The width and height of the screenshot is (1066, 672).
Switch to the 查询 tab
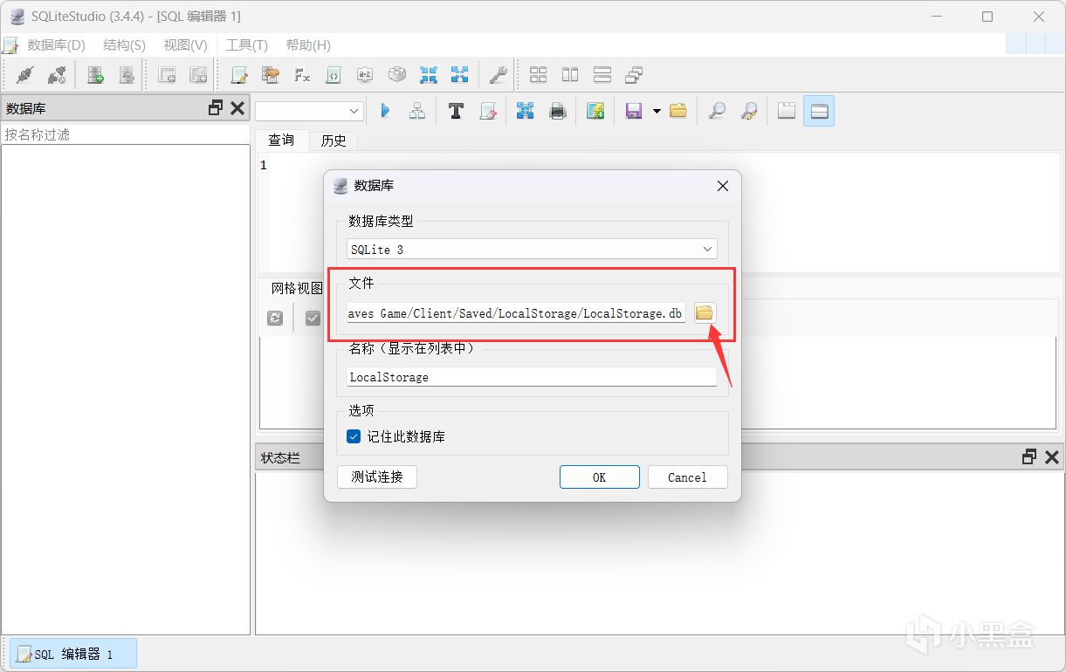tap(281, 140)
